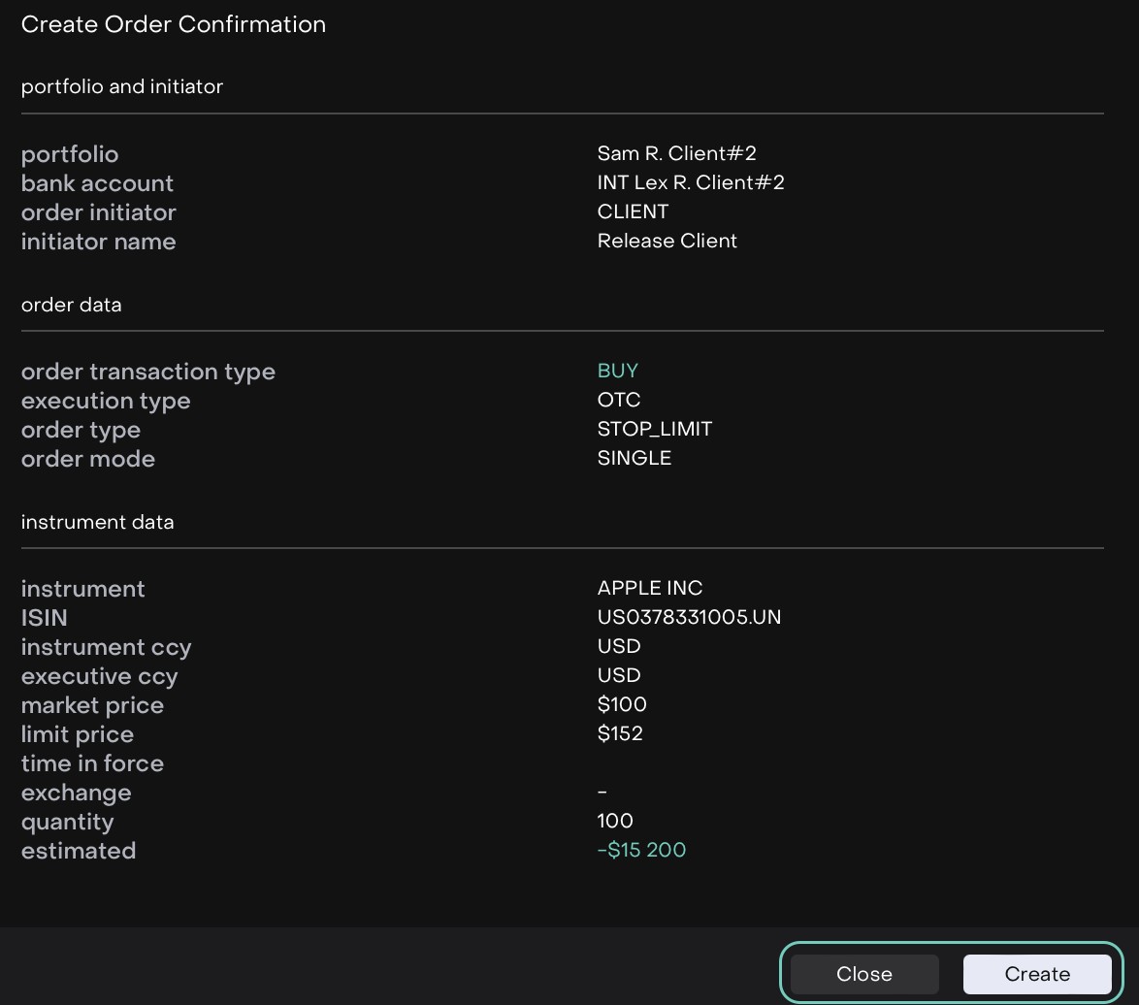Screen dimensions: 1139x1005
Task: Click the portfolio and initiator section header
Action: (122, 86)
